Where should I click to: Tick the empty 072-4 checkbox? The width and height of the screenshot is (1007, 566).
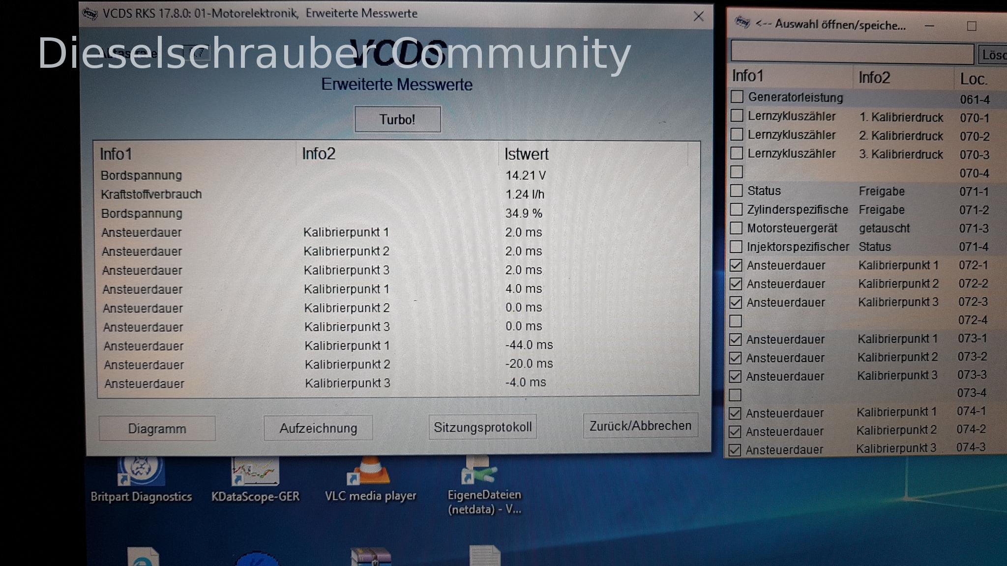coord(736,321)
